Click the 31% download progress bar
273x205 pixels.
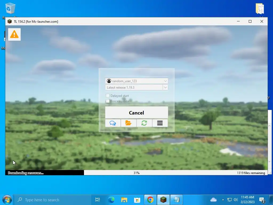(x=136, y=173)
